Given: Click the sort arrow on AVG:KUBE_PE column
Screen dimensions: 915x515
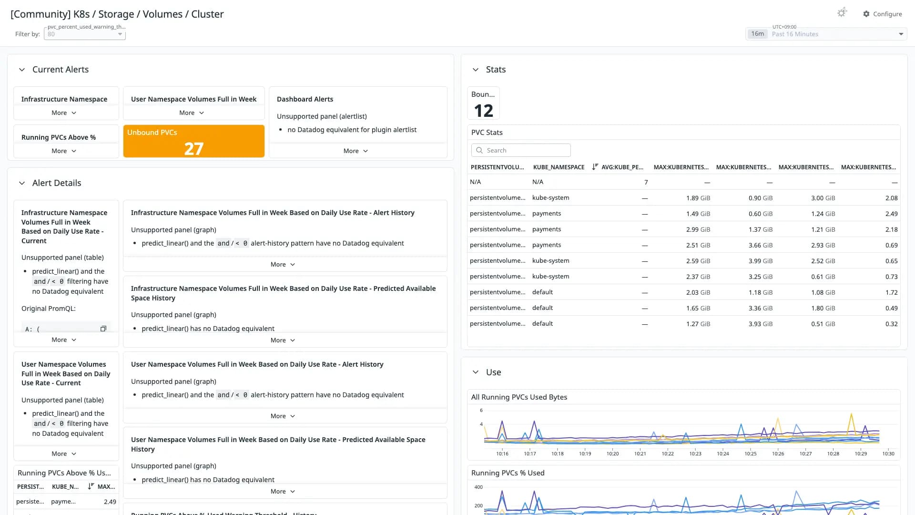Looking at the screenshot, I should click(595, 167).
